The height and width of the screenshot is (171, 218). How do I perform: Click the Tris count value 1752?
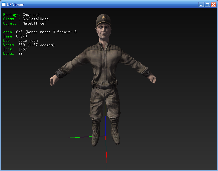(x=22, y=49)
